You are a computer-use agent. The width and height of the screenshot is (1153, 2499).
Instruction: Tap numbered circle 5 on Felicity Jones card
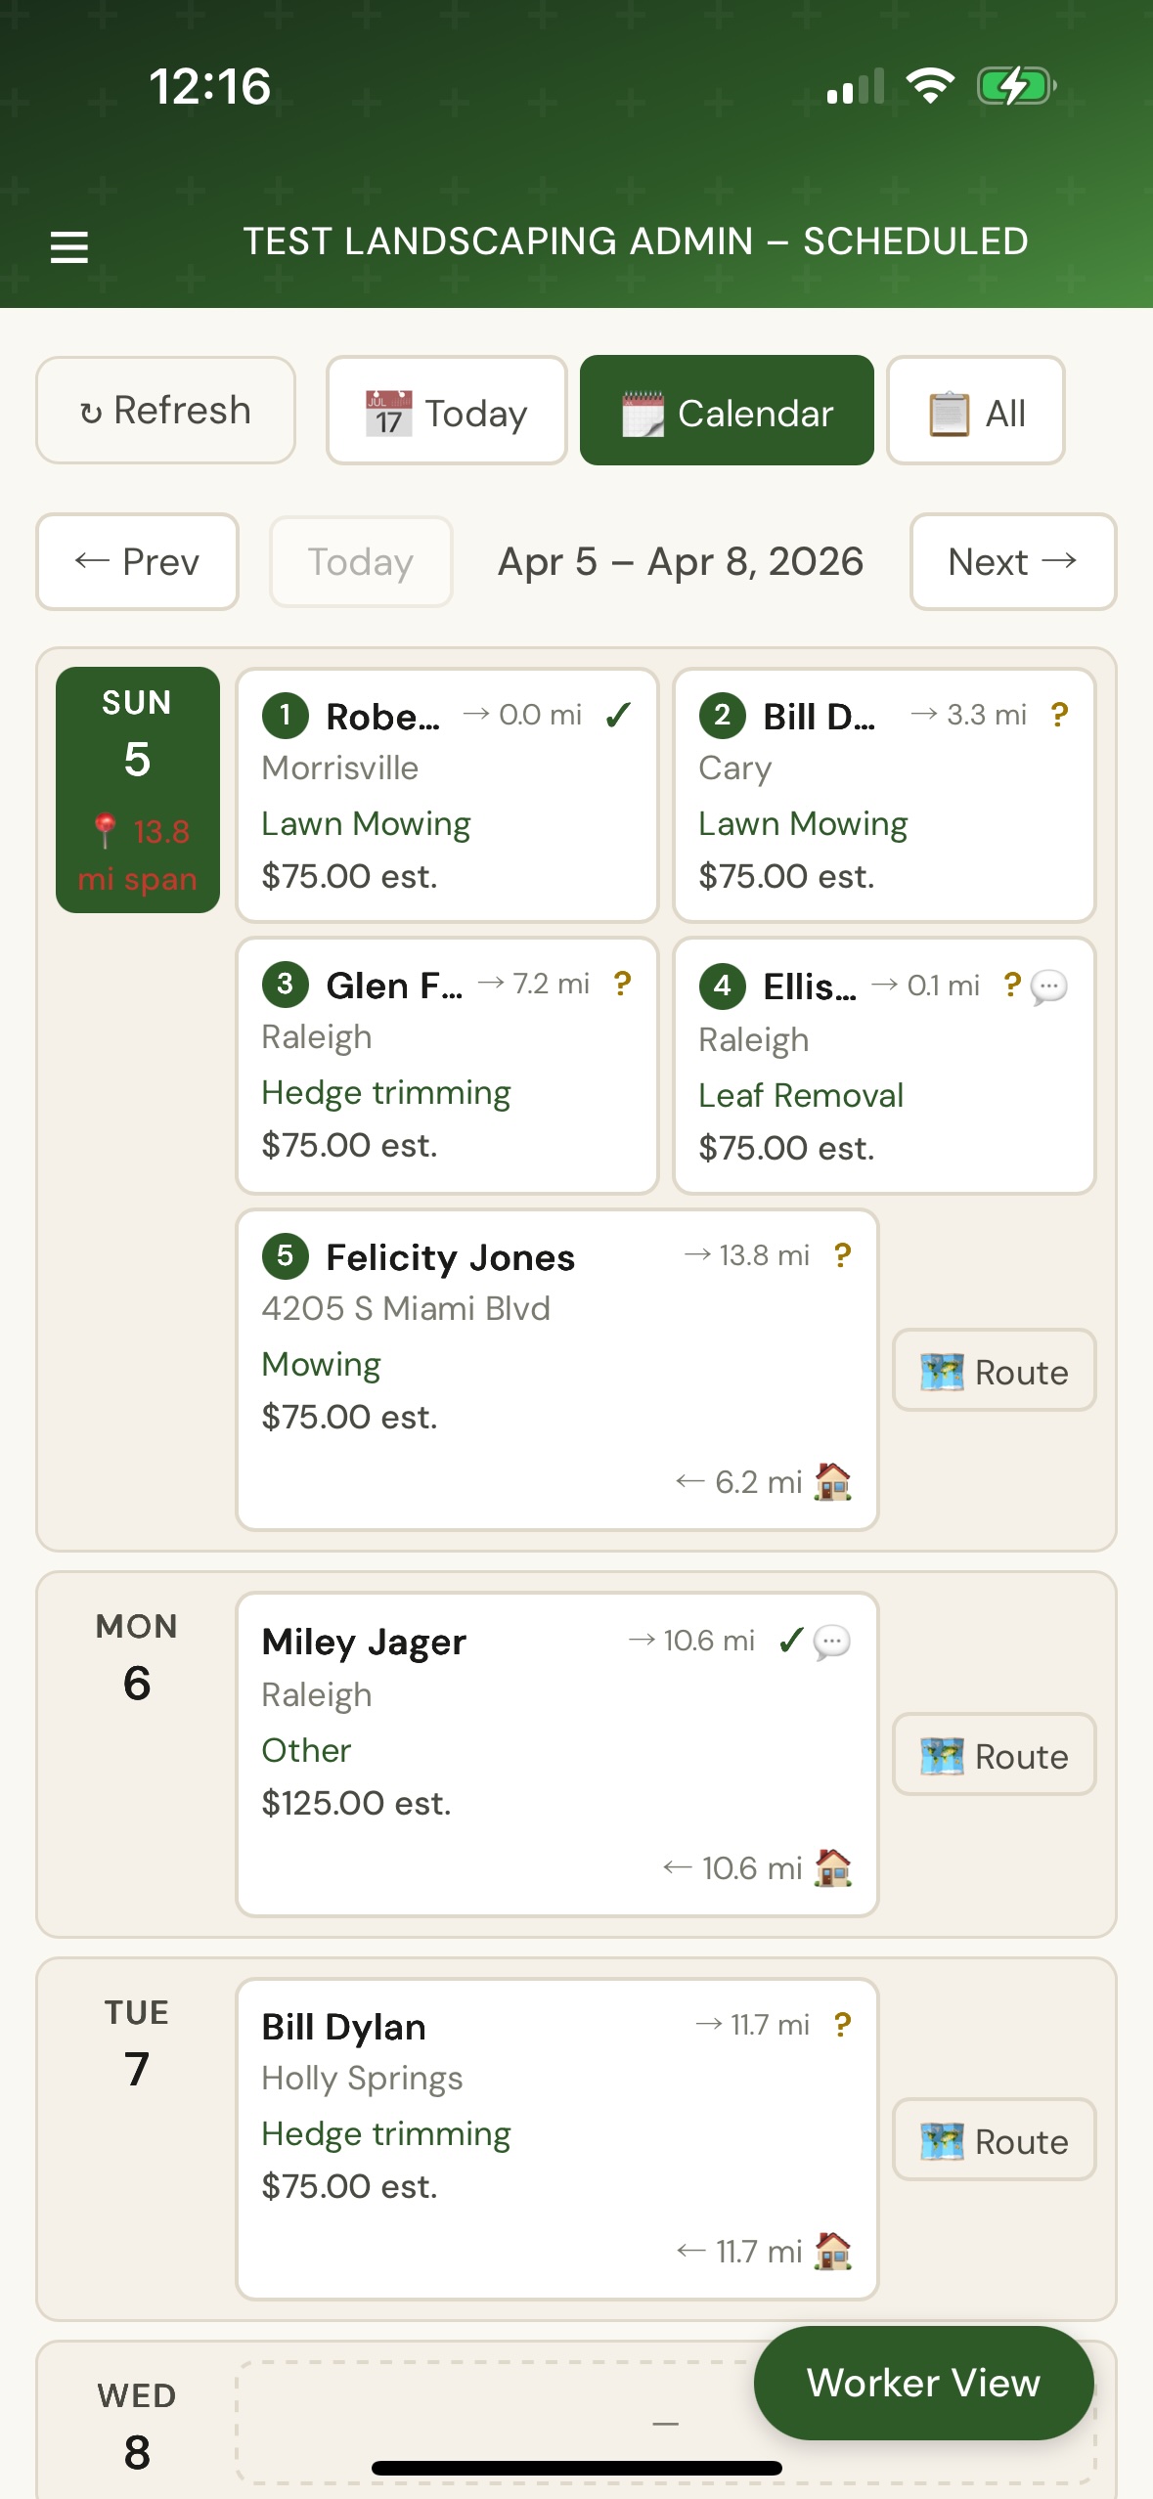pos(285,1257)
